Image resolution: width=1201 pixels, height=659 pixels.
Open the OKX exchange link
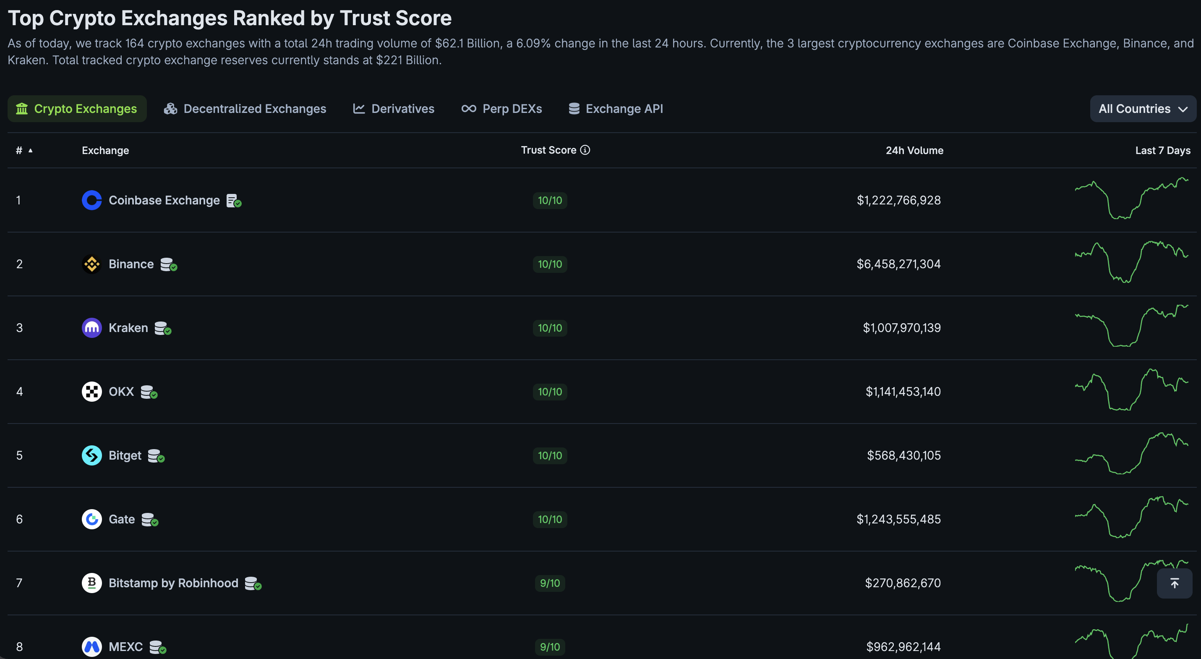click(x=121, y=392)
